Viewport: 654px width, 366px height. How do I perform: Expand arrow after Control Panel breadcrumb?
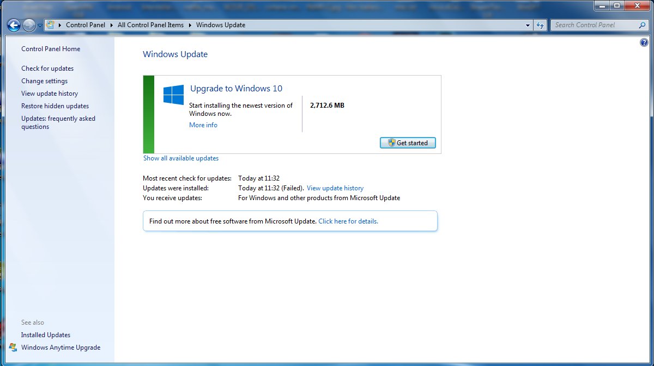(x=111, y=25)
